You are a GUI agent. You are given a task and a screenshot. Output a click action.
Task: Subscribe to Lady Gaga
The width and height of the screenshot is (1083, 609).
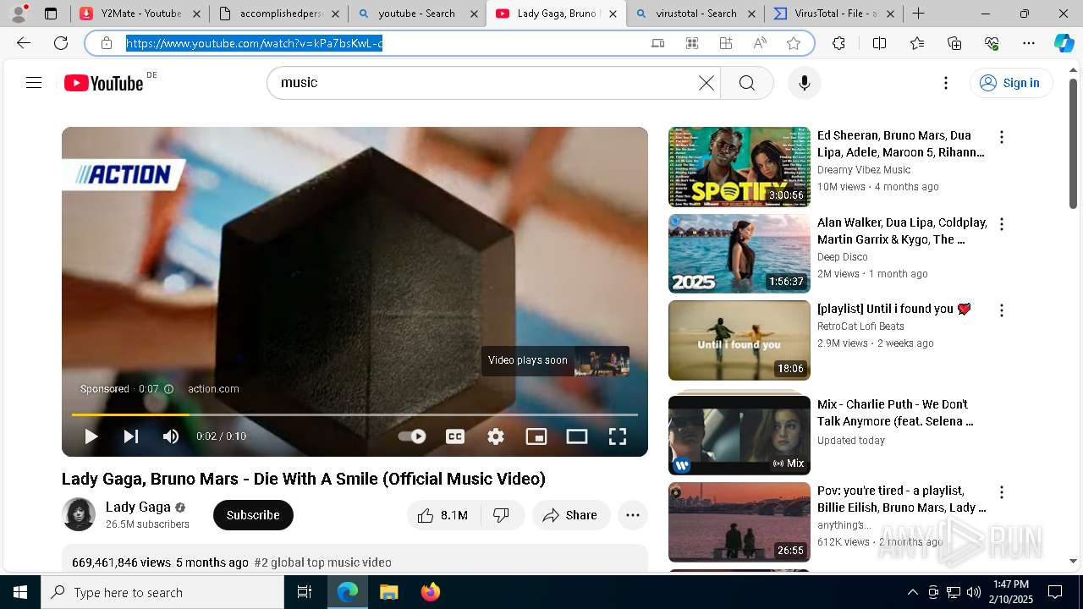tap(253, 515)
